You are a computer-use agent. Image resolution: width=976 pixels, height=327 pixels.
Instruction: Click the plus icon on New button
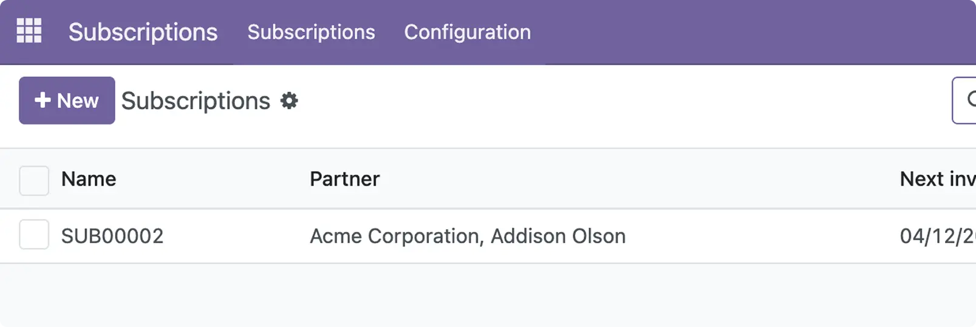click(42, 100)
